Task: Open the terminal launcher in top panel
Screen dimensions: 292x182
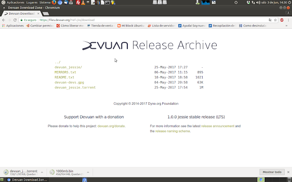Action: click(108, 3)
